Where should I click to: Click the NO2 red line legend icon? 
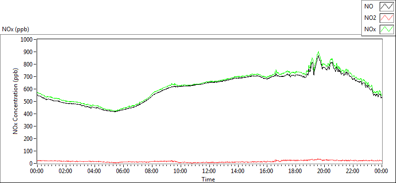point(387,18)
